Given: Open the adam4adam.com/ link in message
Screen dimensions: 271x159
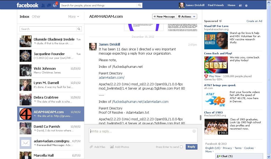Looking at the screenshot, I should click(111, 77).
